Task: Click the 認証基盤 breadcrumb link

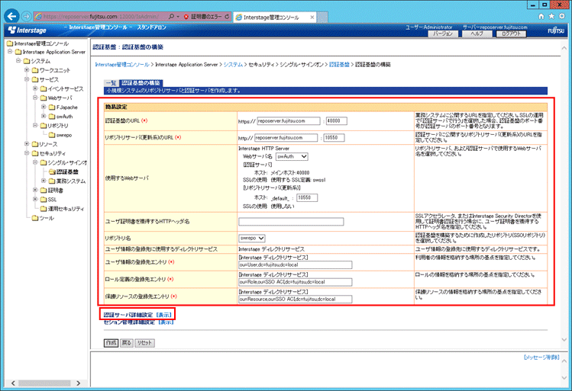Action: click(339, 65)
